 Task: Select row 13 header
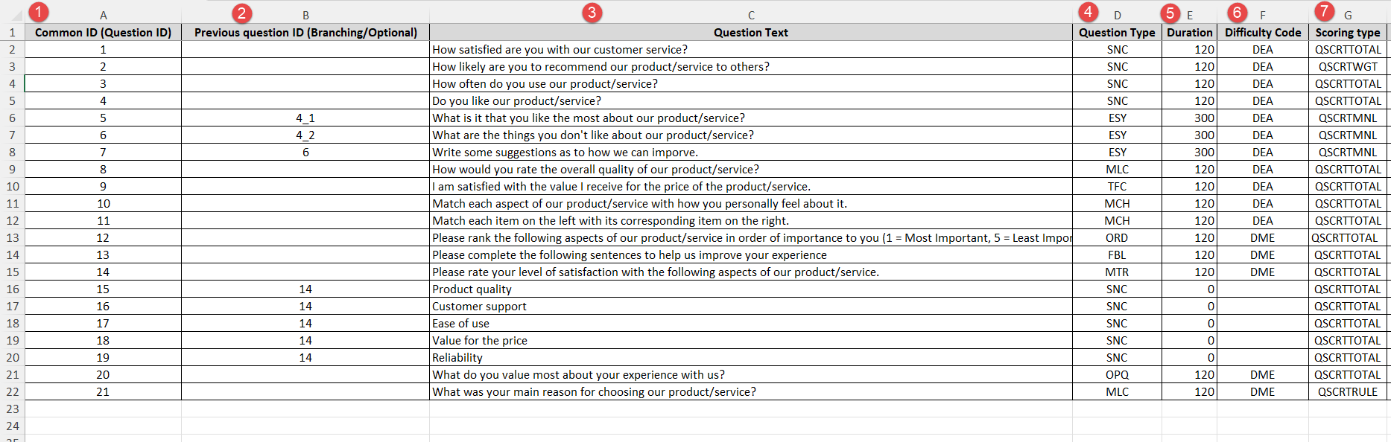click(12, 238)
